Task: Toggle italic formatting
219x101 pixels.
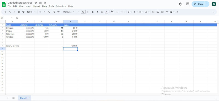Action: [x=97, y=12]
